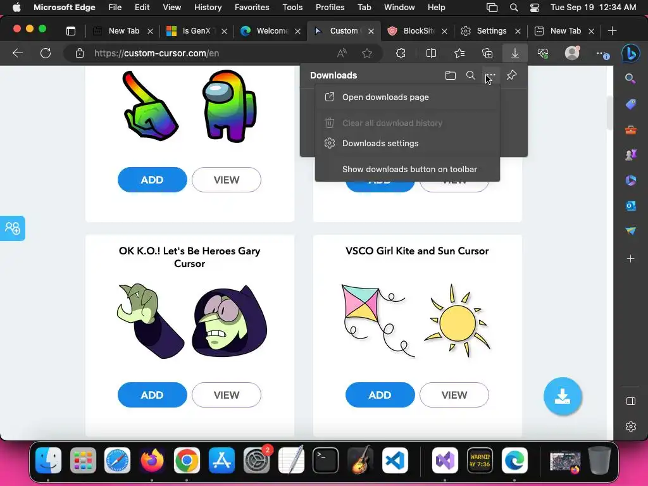
Task: Launch Visual Studio Code from the Dock
Action: coord(395,461)
